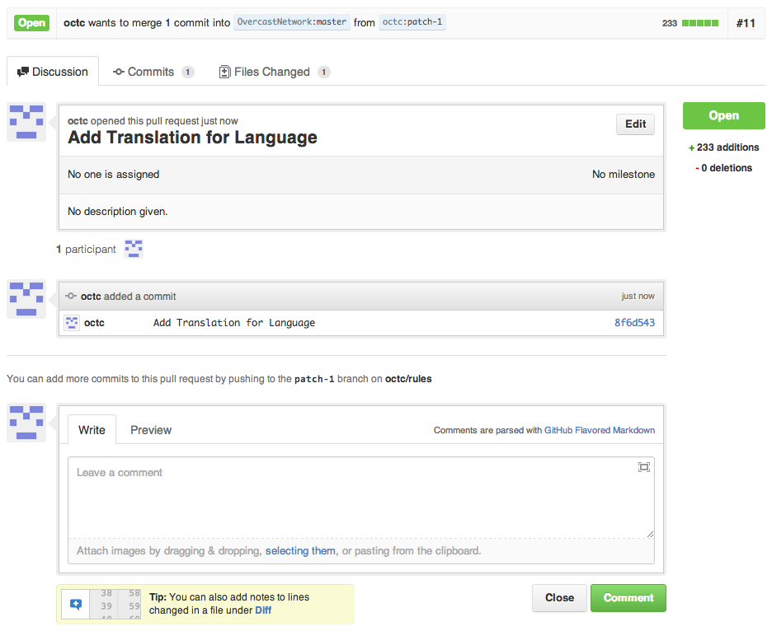Close the pull request with the Close button

point(559,597)
